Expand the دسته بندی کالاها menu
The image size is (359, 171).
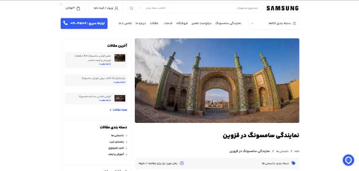(x=274, y=23)
